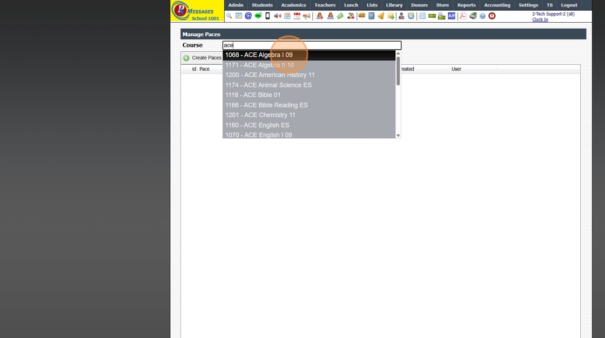Click the mobile phone icon
The width and height of the screenshot is (605, 338).
pyautogui.click(x=267, y=16)
